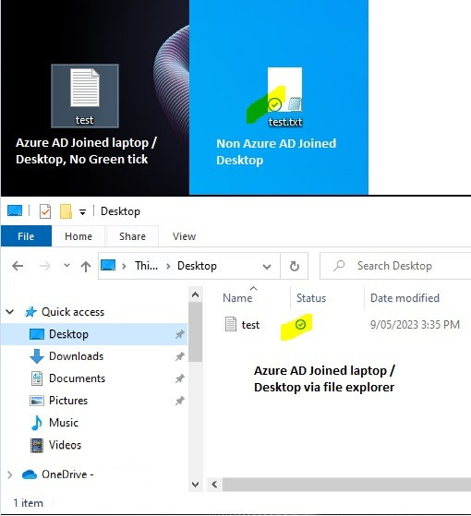Click the green sync status check icon
This screenshot has height=516, width=471.
point(300,325)
